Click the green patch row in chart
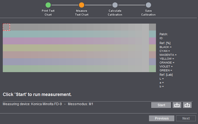 click(79, 69)
